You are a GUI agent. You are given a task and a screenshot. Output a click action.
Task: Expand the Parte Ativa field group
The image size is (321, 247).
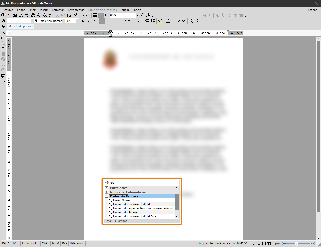click(107, 188)
